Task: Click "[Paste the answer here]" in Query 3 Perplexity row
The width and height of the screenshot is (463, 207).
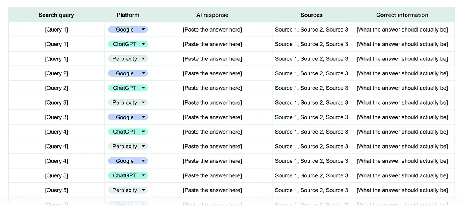Action: (212, 103)
